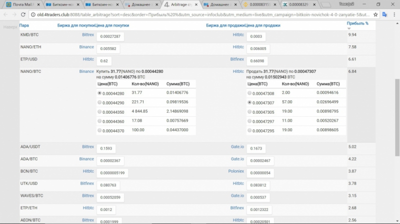The width and height of the screenshot is (400, 224).
Task: Open the Google Translate extension icon
Action: tap(384, 15)
